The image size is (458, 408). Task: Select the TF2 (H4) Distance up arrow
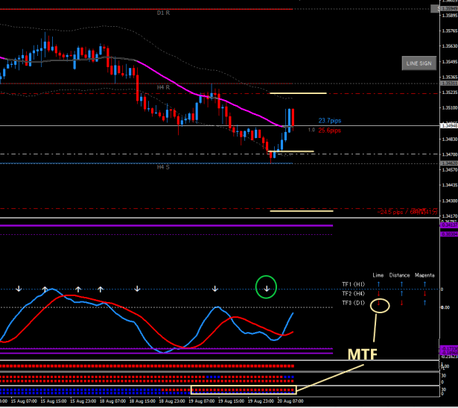click(401, 293)
